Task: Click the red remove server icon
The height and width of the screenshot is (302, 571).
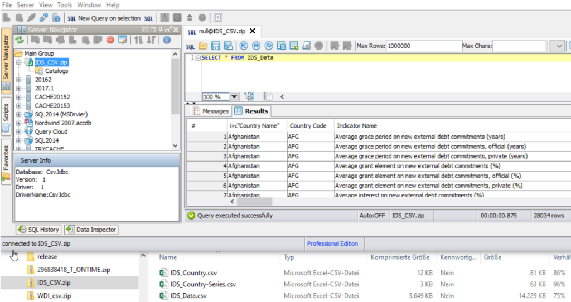Action: pyautogui.click(x=110, y=40)
